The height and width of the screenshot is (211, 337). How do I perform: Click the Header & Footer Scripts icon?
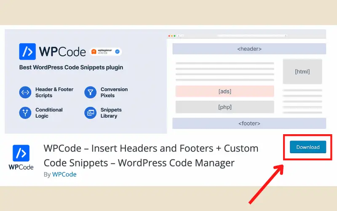(x=25, y=92)
